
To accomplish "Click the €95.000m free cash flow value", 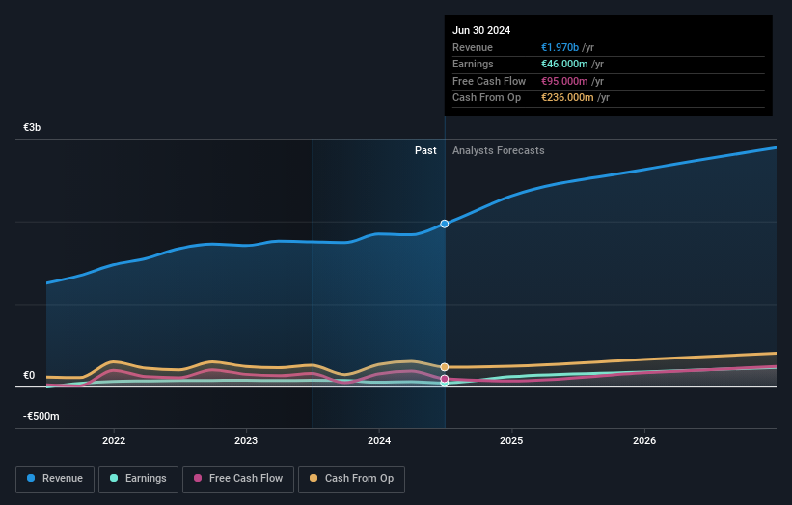I will (564, 81).
